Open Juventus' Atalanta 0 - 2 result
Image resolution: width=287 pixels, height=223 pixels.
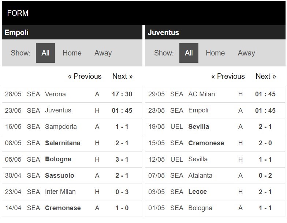215,176
